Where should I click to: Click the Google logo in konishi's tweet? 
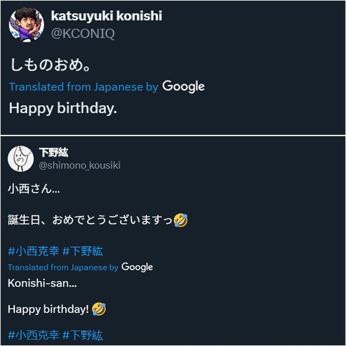pos(183,86)
